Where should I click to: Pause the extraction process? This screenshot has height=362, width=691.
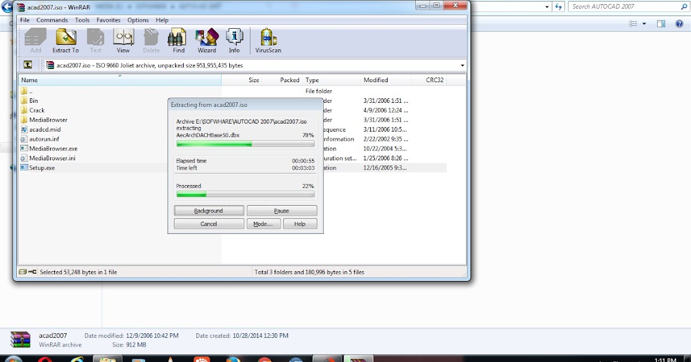(x=282, y=210)
